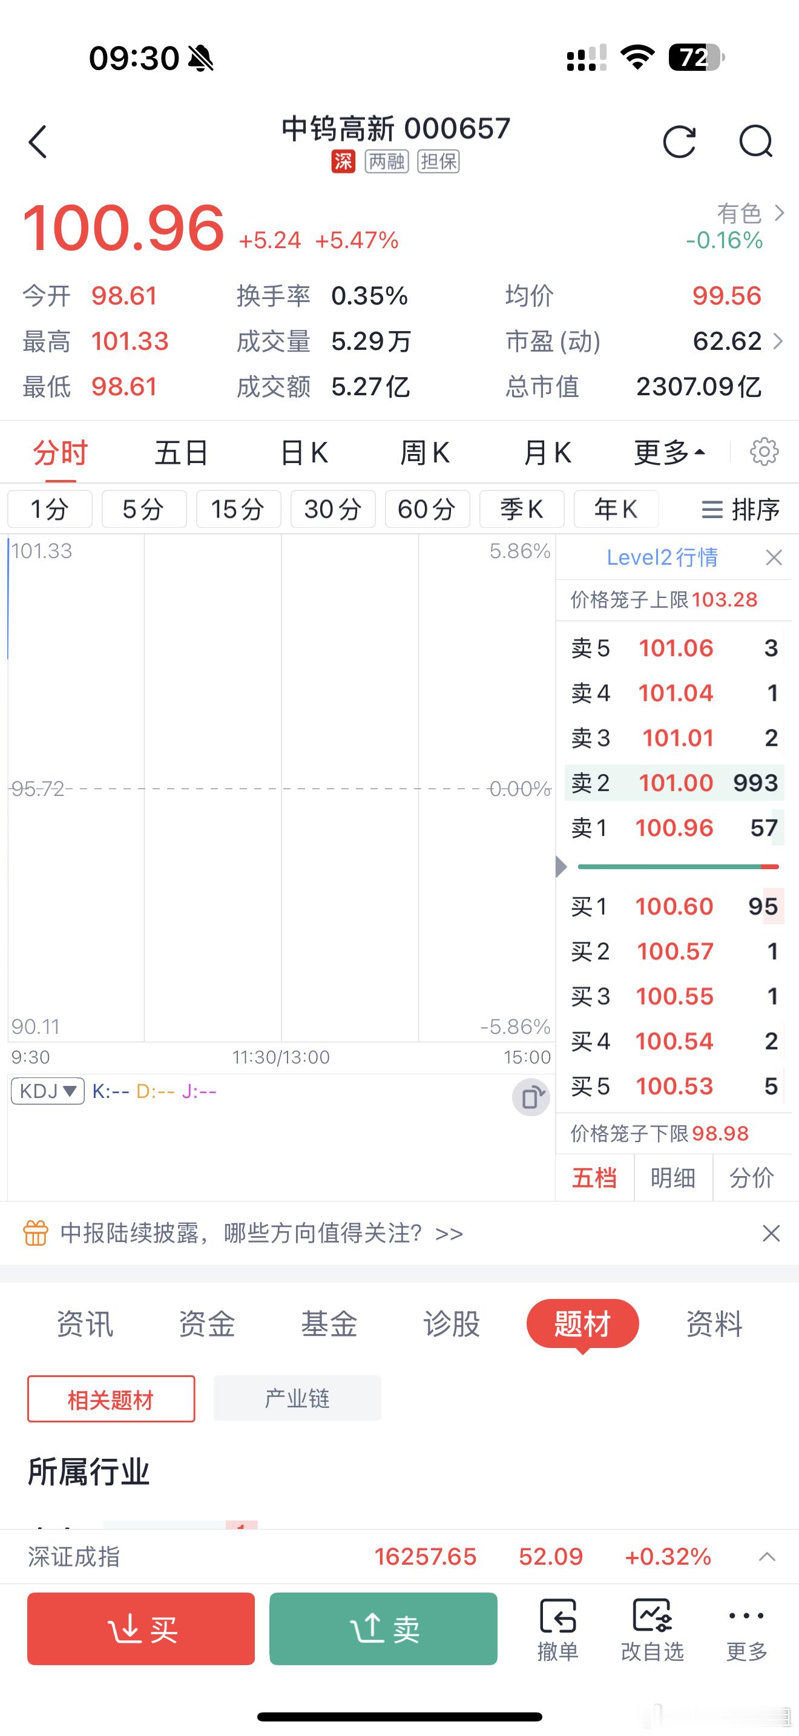
Task: Open the 更多 three-dots menu at bottom
Action: coord(746,1629)
